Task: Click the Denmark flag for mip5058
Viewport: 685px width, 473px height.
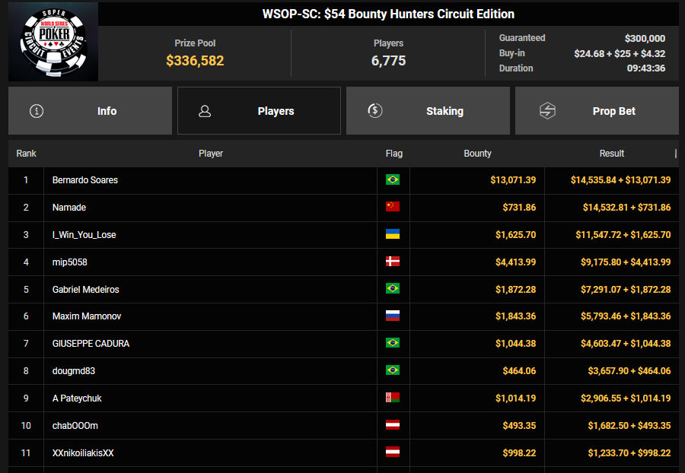Action: pos(393,262)
